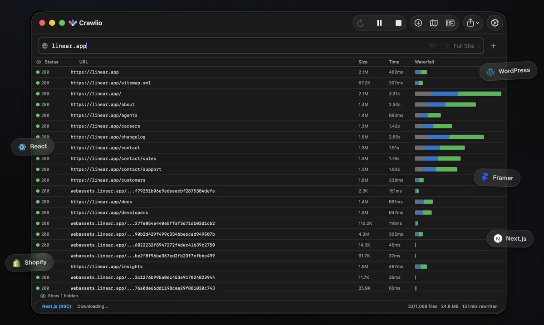Select the https://linear.app/agents row

click(x=269, y=116)
